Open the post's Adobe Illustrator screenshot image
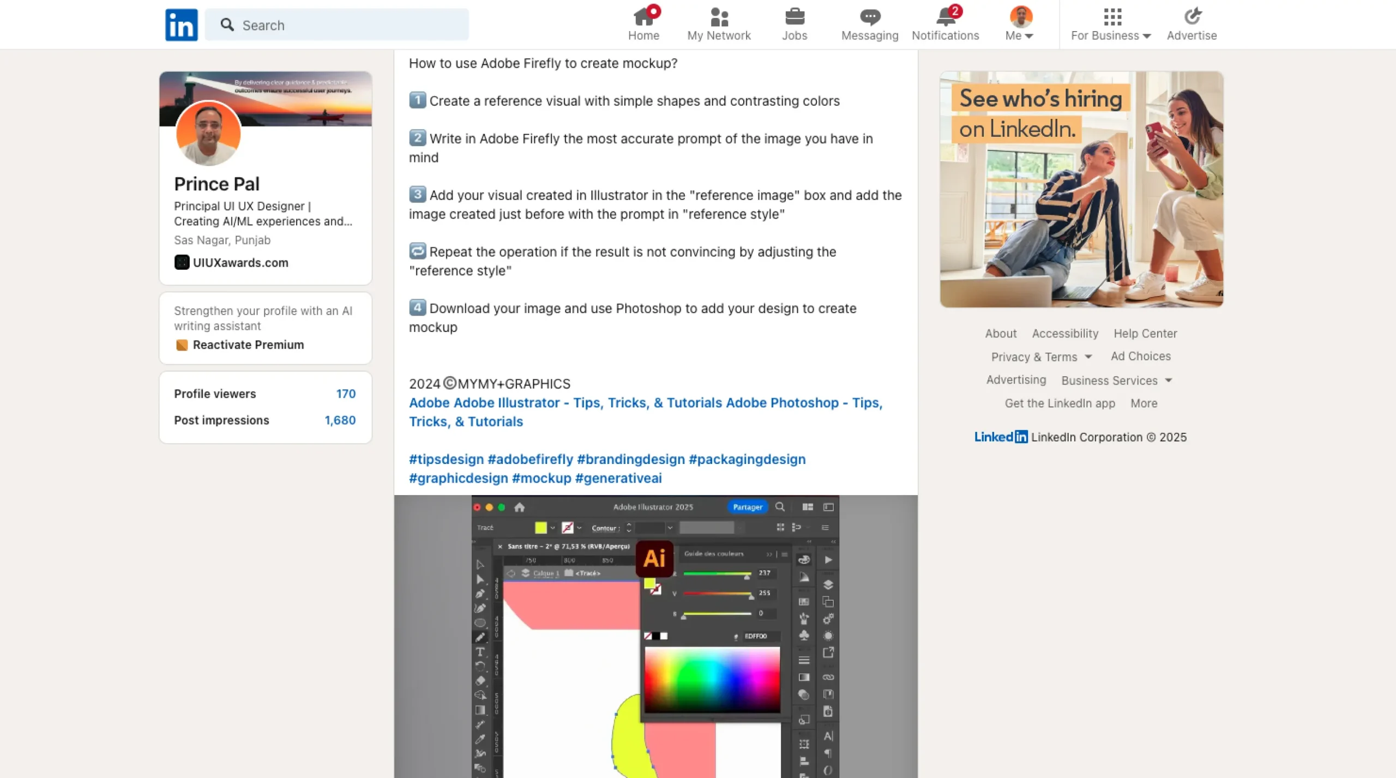This screenshot has height=778, width=1396. pos(655,636)
